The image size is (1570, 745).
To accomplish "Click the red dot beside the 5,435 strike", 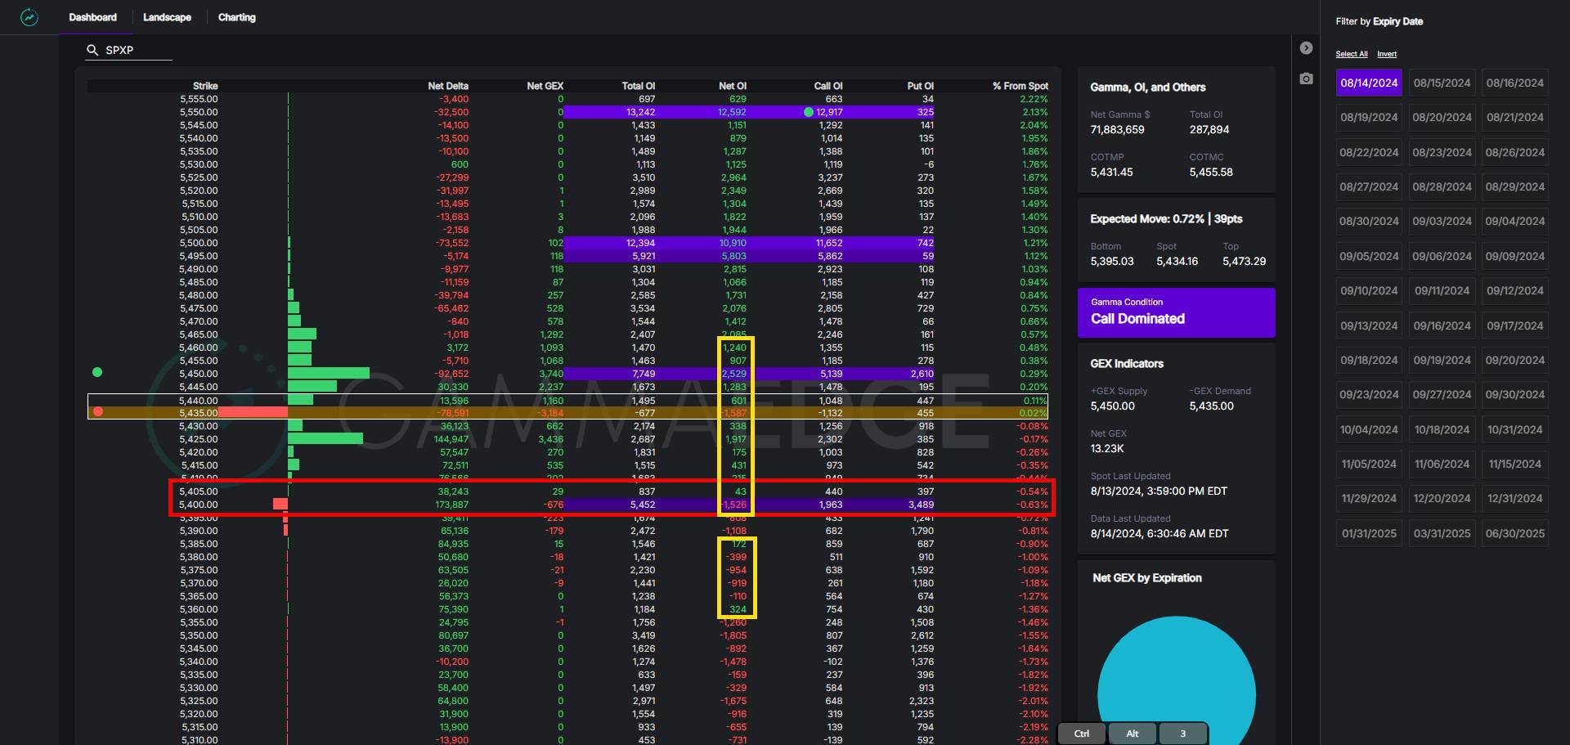I will pyautogui.click(x=98, y=411).
